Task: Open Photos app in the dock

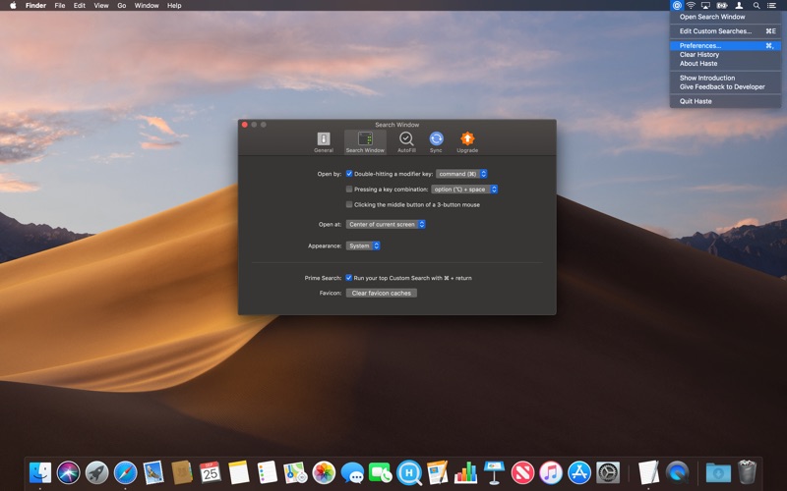Action: [x=324, y=472]
